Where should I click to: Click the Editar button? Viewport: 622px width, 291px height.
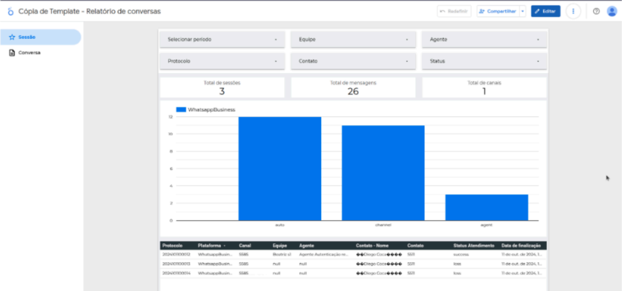(x=546, y=11)
